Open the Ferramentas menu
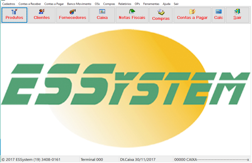The height and width of the screenshot is (163, 252). (151, 3)
